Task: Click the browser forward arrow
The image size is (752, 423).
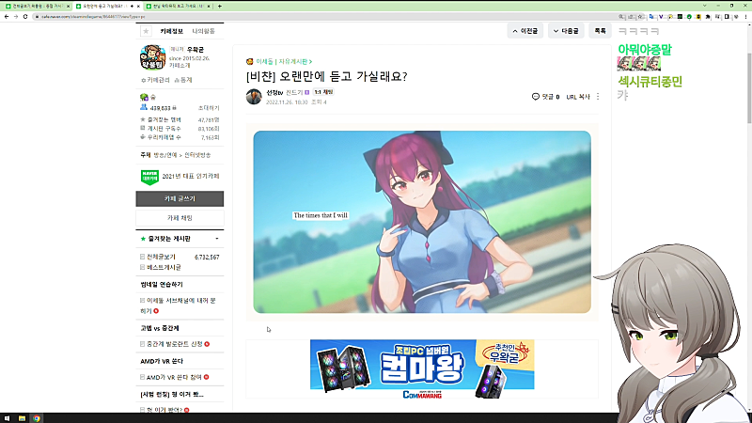Action: 16,16
